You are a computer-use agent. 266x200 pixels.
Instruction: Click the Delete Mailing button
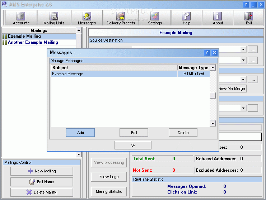(42, 192)
